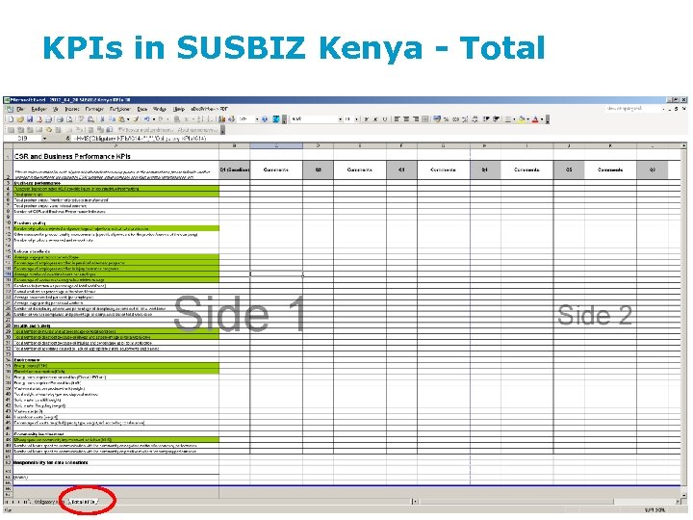Apply the red Font Color swatch
693x520 pixels.
535,119
